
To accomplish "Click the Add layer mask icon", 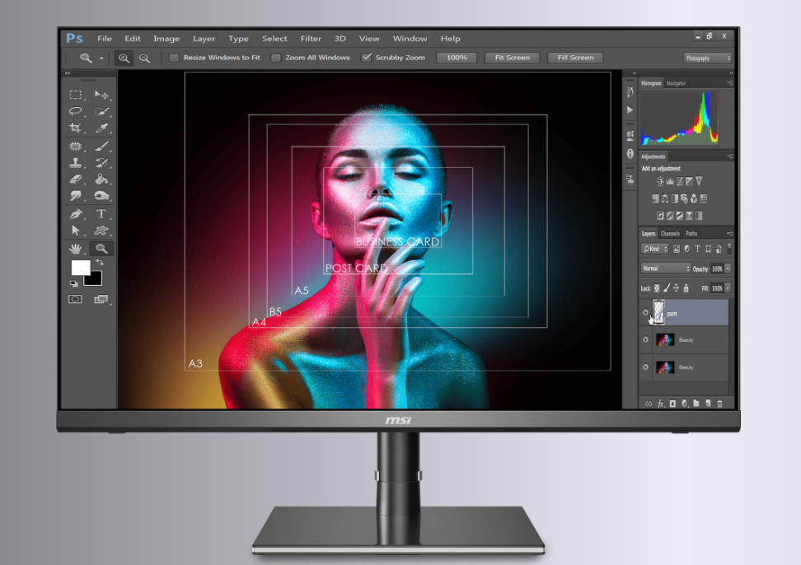I will (672, 404).
